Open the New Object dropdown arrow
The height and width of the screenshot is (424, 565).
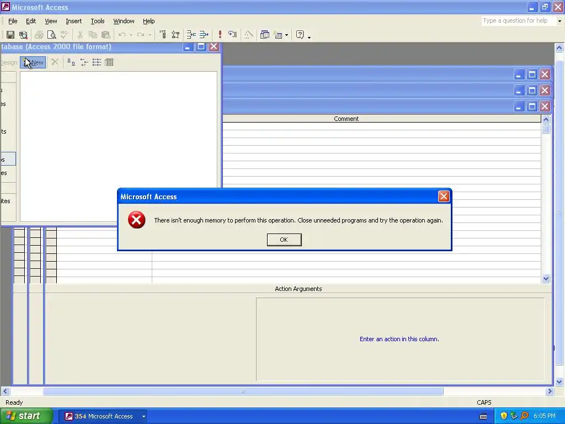point(286,35)
